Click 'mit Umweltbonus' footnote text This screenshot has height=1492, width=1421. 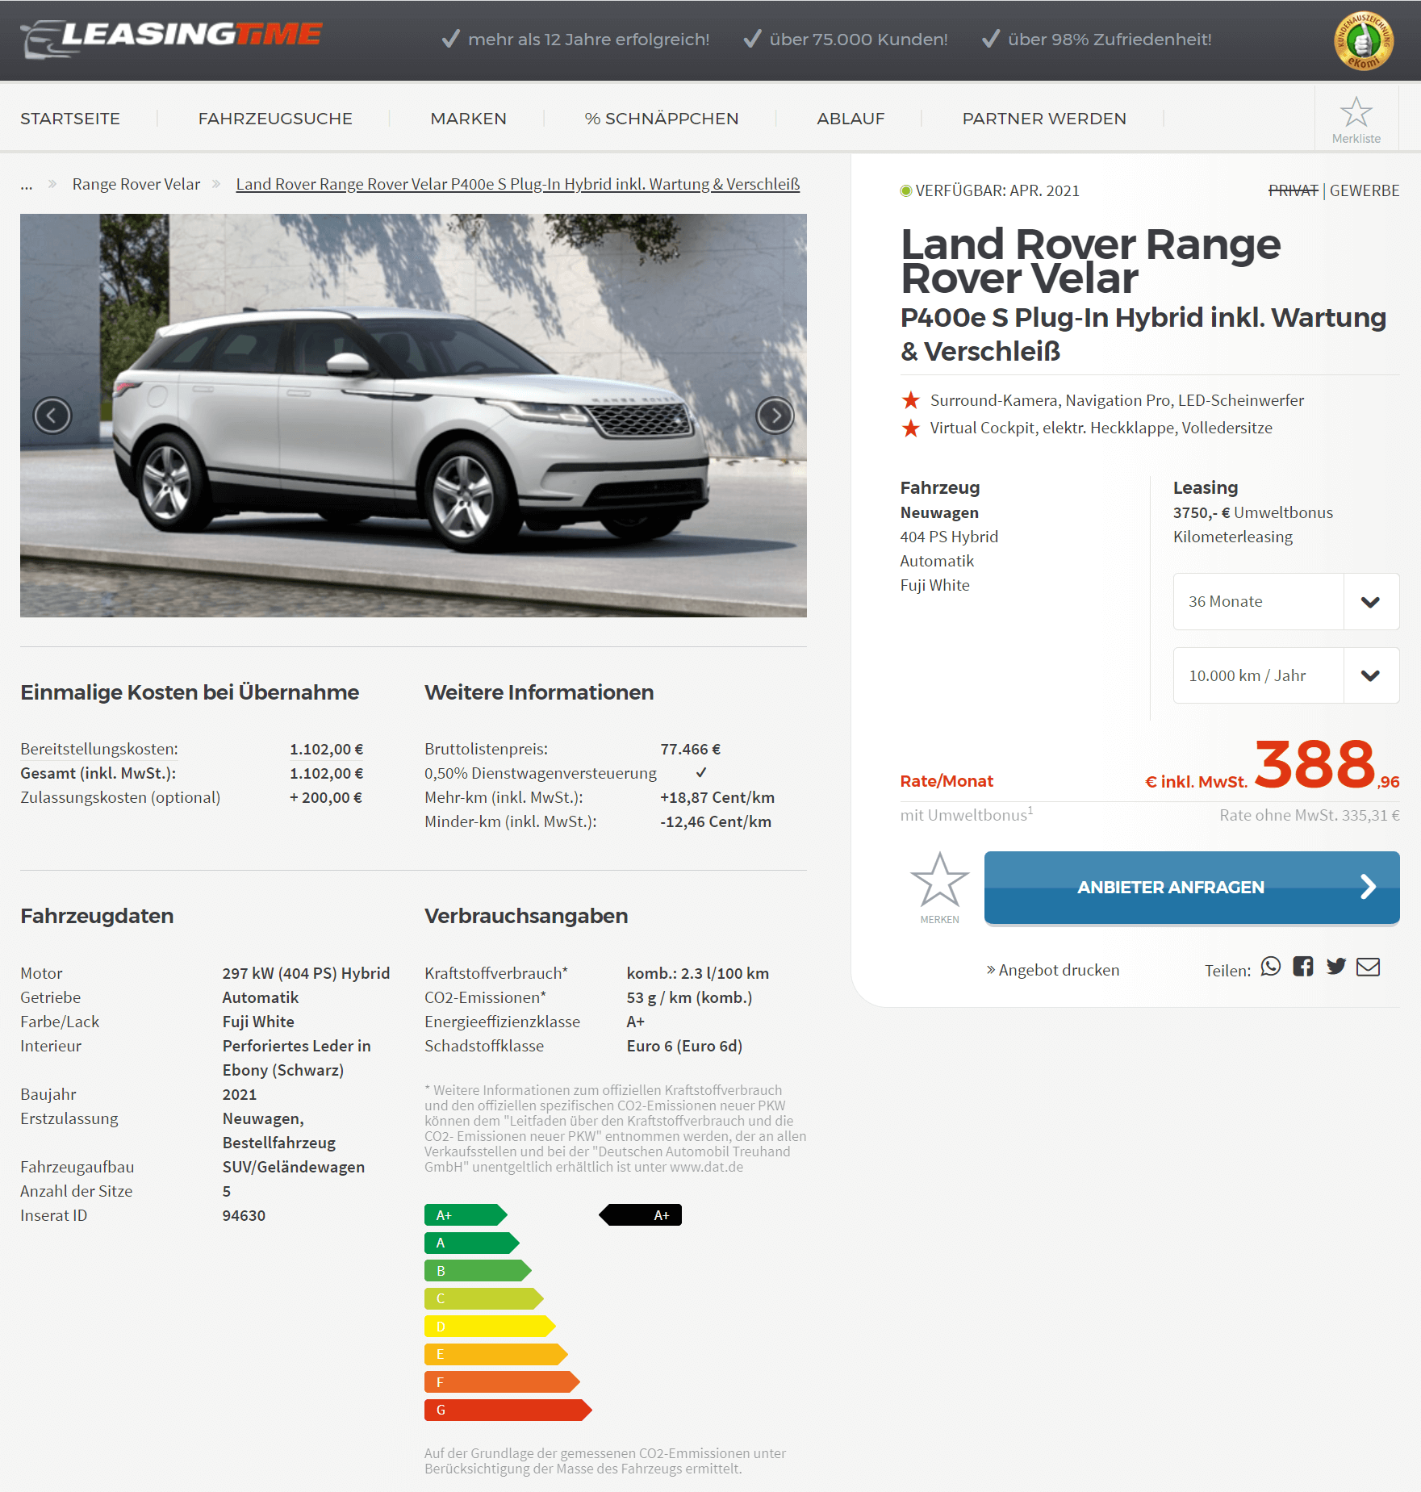point(967,815)
